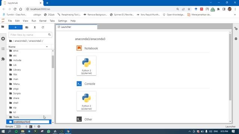Click the praktekpyhton rename text field

pos(31,122)
